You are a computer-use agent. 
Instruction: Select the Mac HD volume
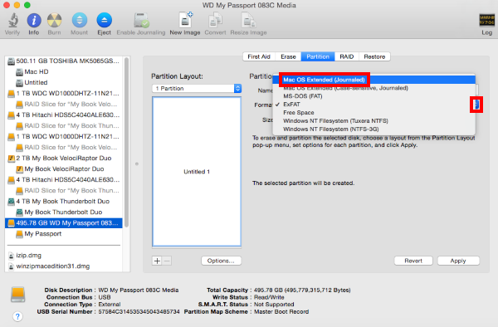click(64, 71)
